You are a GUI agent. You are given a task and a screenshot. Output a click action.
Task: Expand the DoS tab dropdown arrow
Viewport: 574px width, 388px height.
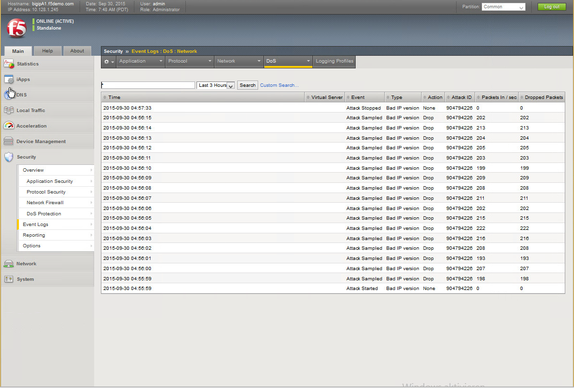[x=308, y=61]
